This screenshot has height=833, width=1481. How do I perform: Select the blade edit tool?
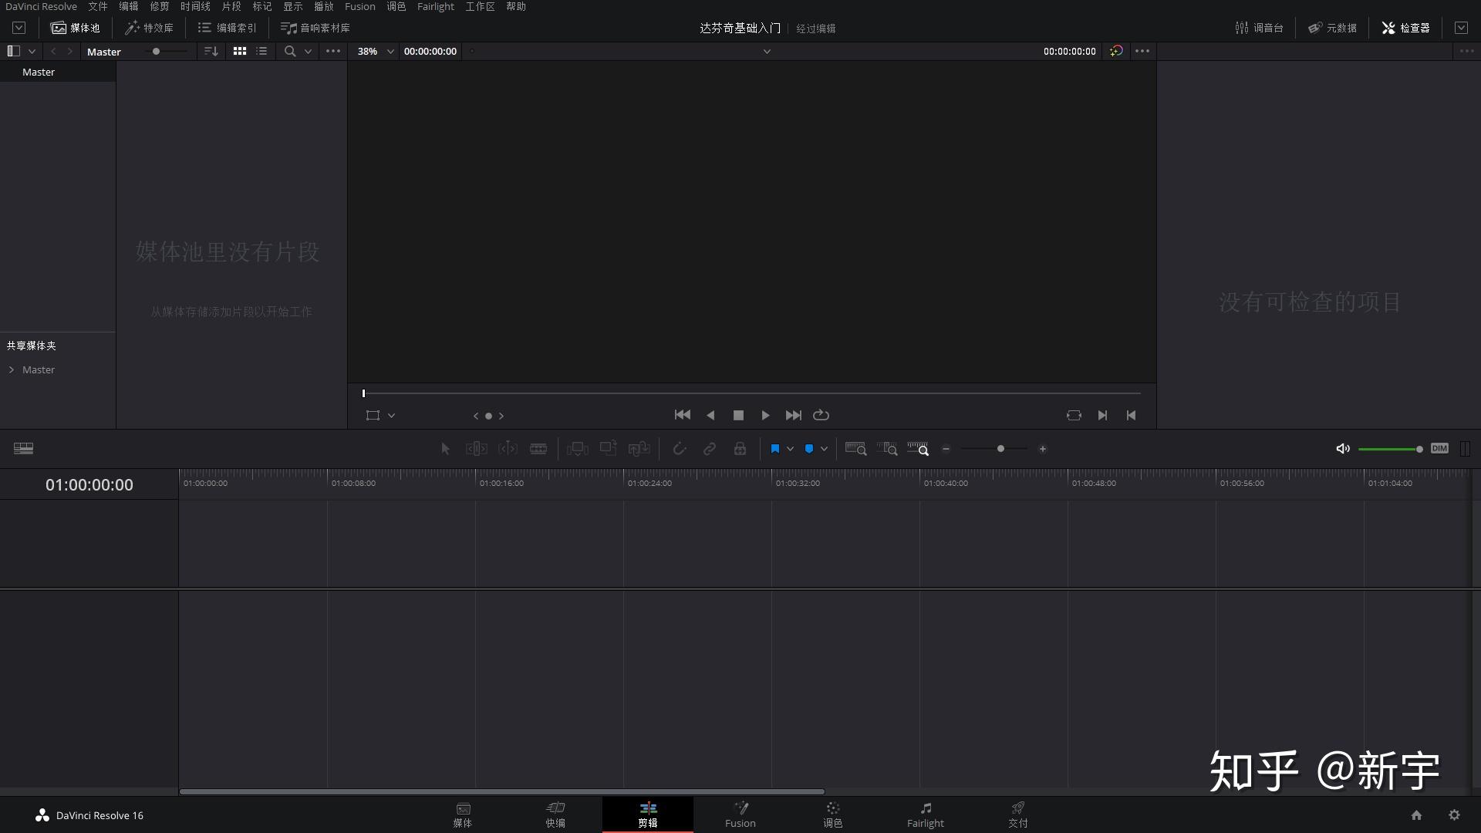pyautogui.click(x=538, y=449)
